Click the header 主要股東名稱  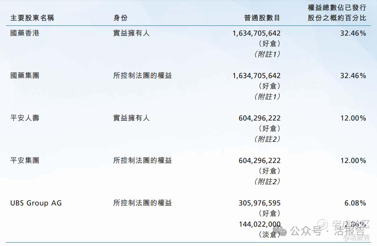click(x=32, y=18)
